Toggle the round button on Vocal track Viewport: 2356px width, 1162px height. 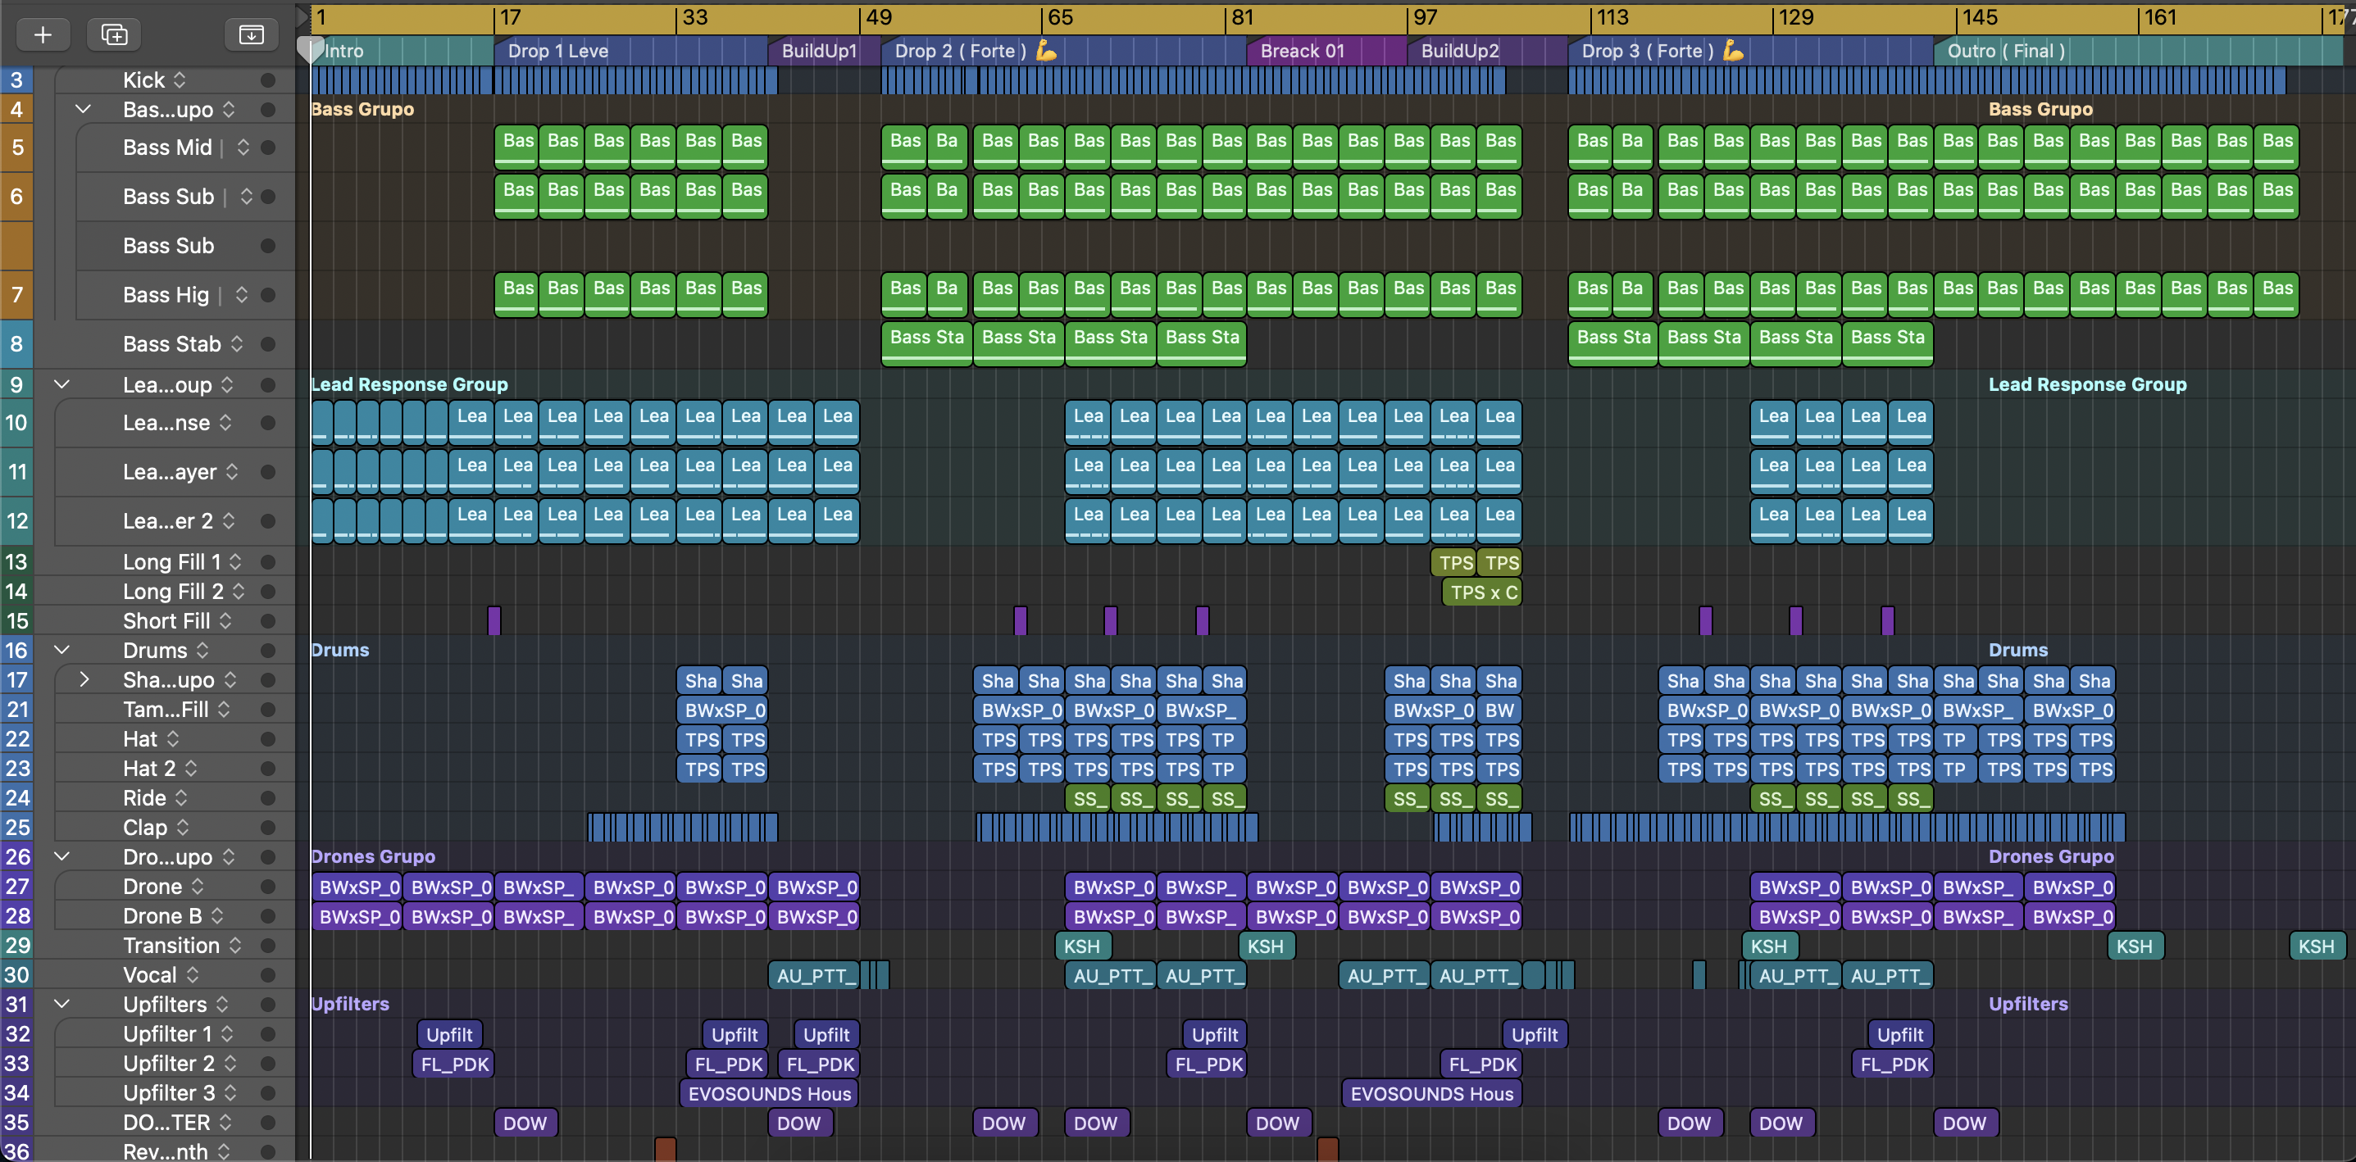click(268, 974)
